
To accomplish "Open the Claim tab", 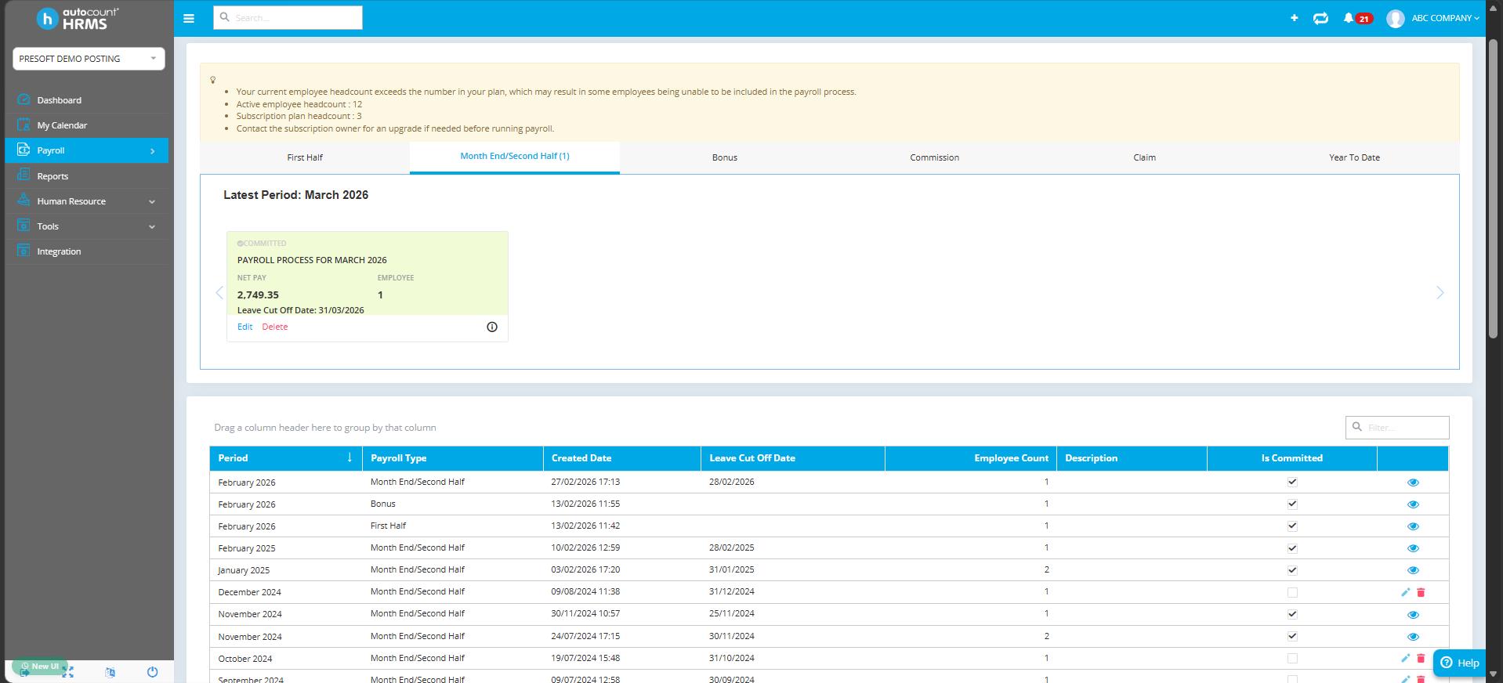I will pyautogui.click(x=1145, y=157).
